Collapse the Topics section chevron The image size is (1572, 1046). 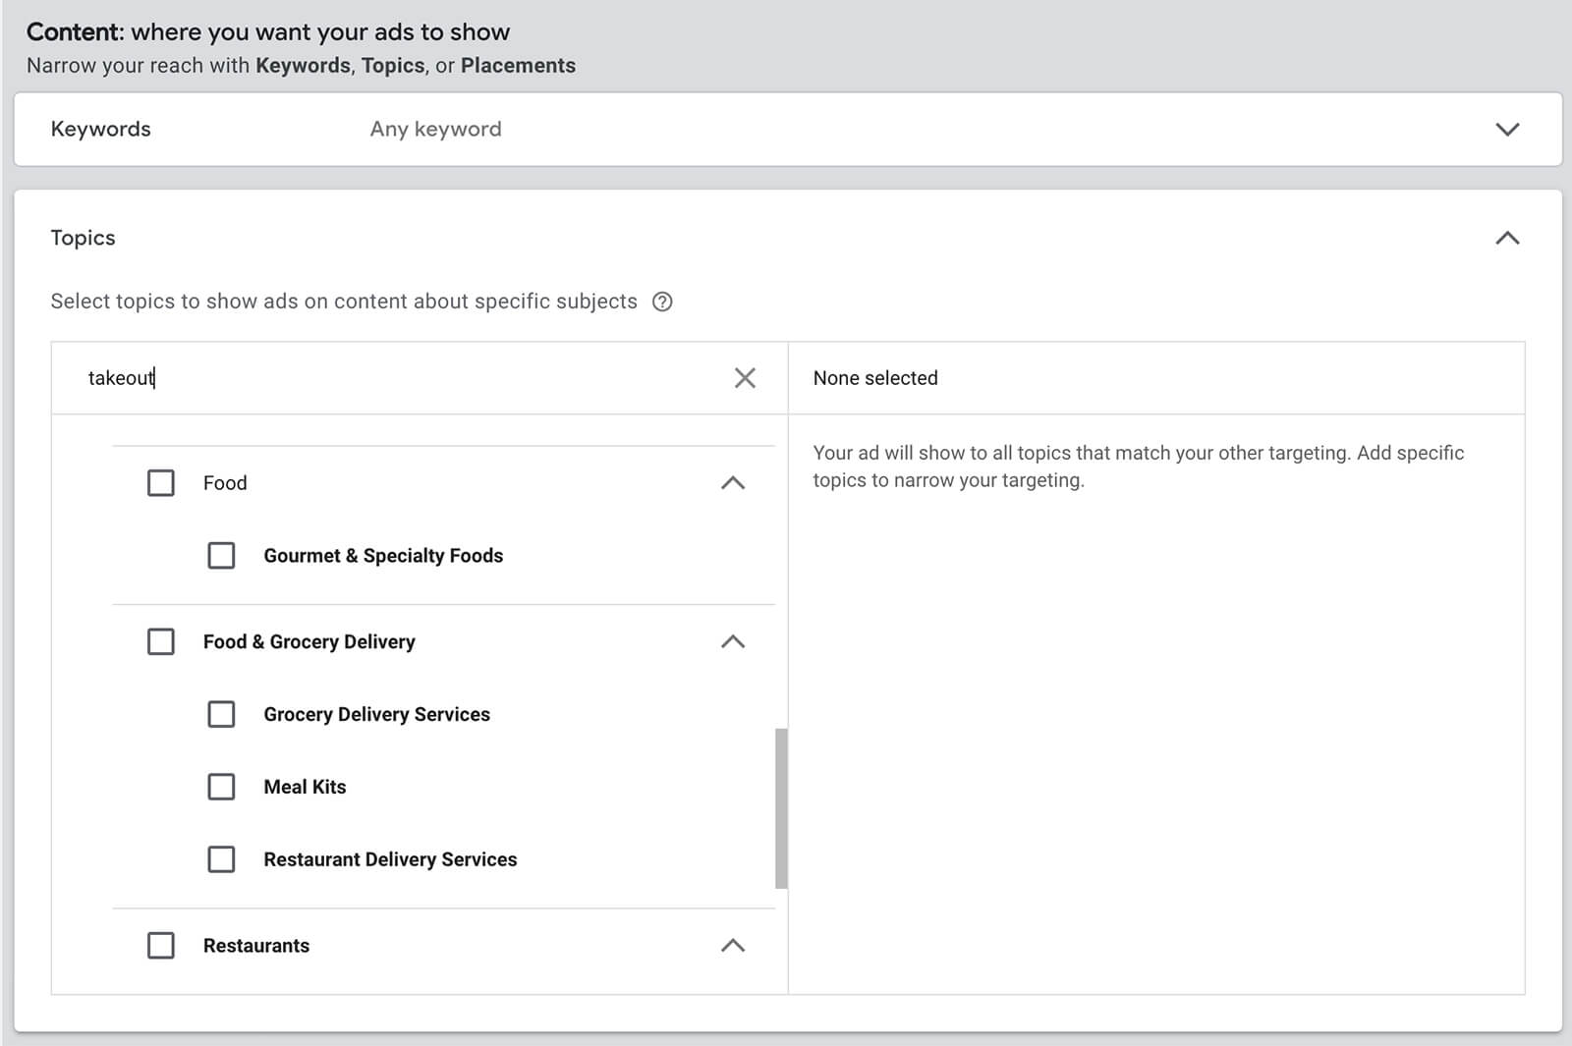1507,238
